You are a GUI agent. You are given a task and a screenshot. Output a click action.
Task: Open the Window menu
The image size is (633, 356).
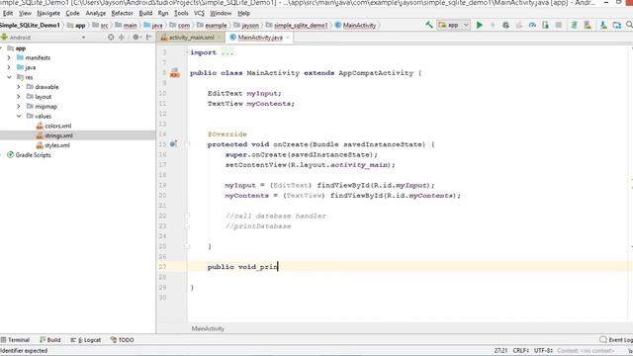(x=221, y=13)
